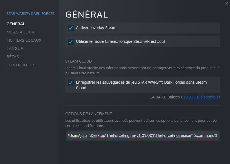The width and height of the screenshot is (230, 164).
Task: Disable the Steam Cloud sauvegardes checkbox
Action: click(x=71, y=83)
